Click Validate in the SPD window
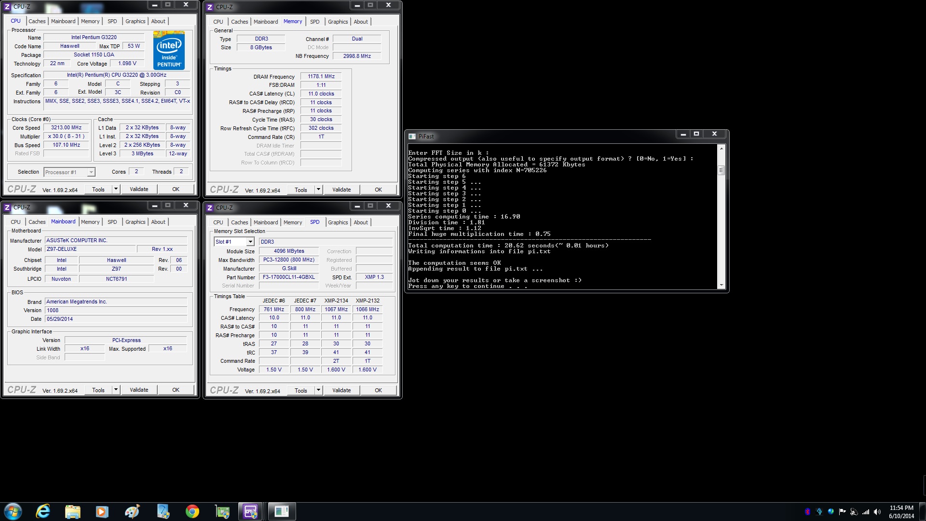The height and width of the screenshot is (521, 926). point(341,390)
